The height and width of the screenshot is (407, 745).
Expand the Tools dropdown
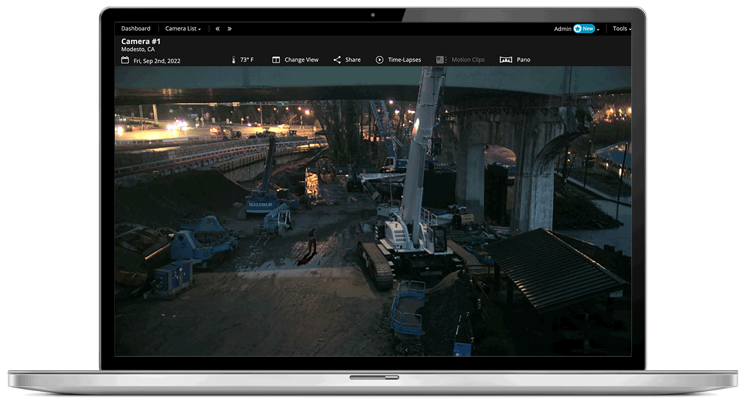pyautogui.click(x=621, y=28)
